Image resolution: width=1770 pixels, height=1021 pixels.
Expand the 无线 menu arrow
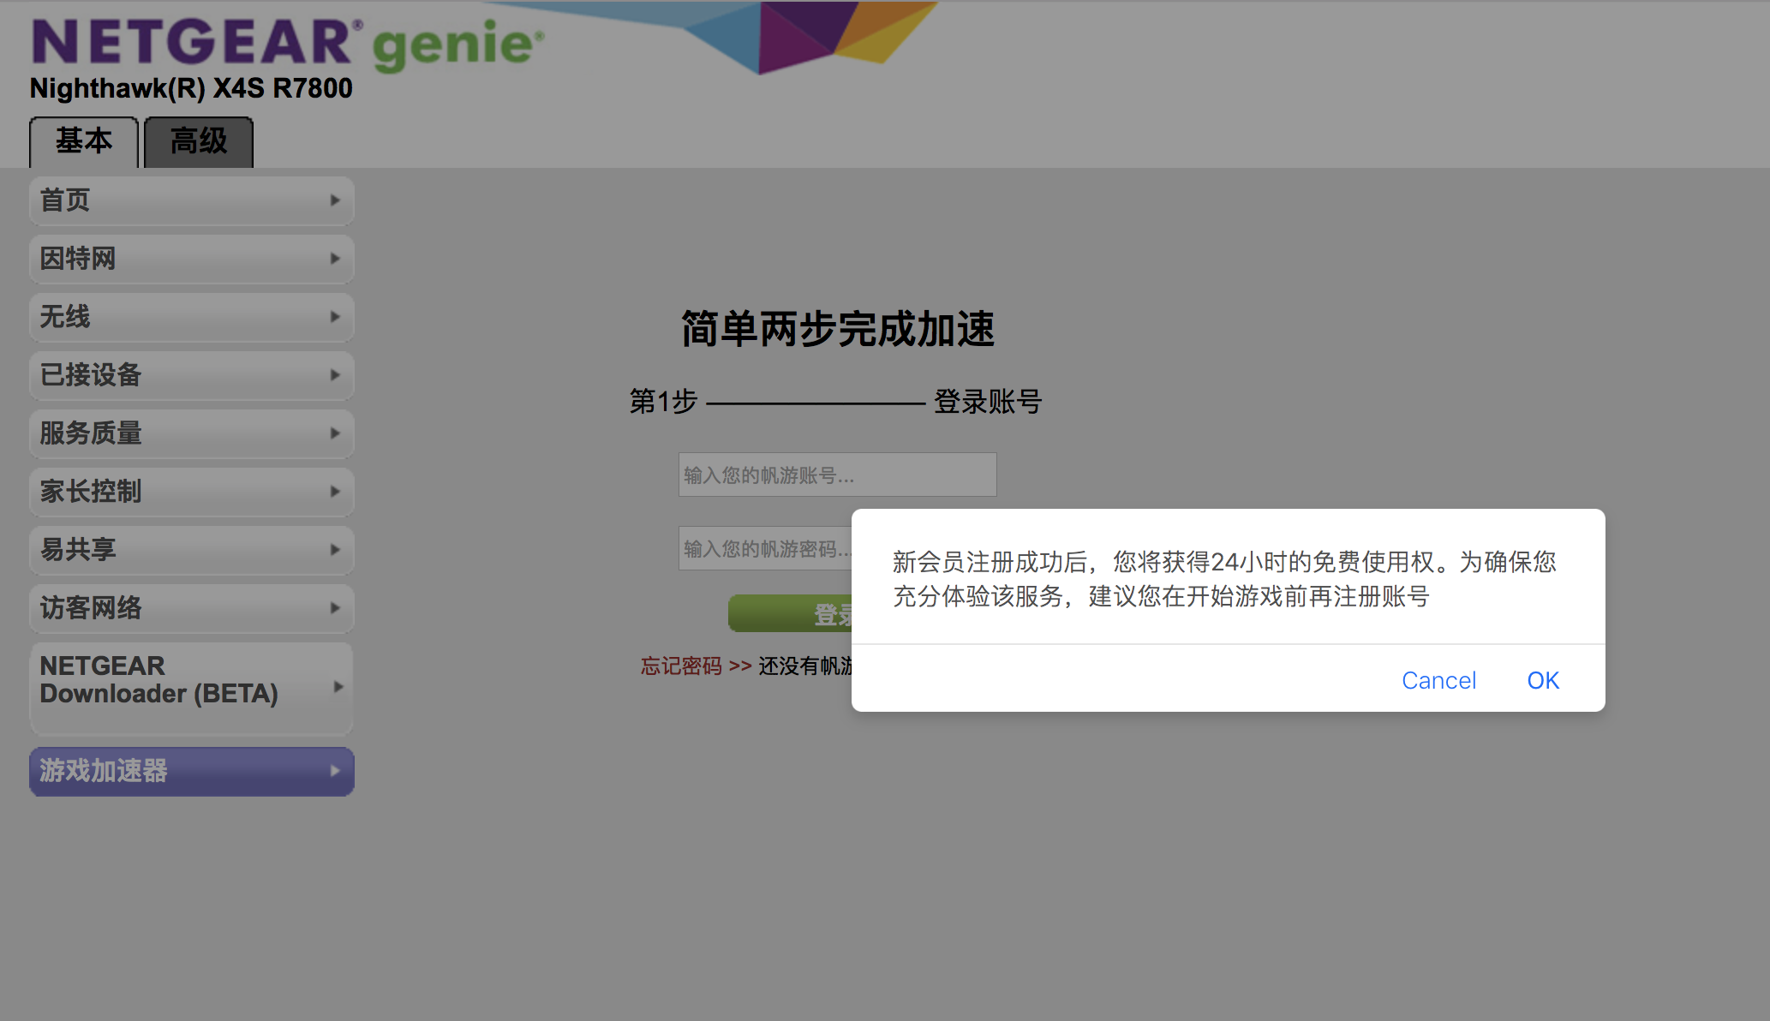tap(335, 317)
